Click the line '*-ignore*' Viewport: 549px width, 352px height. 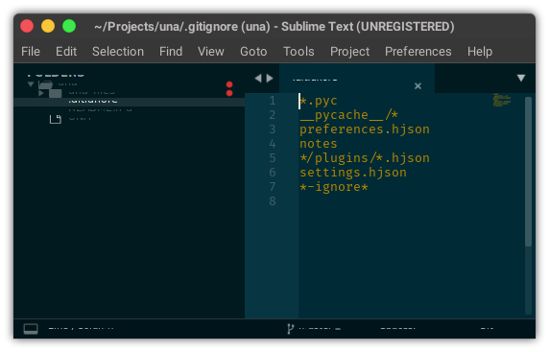coord(334,187)
